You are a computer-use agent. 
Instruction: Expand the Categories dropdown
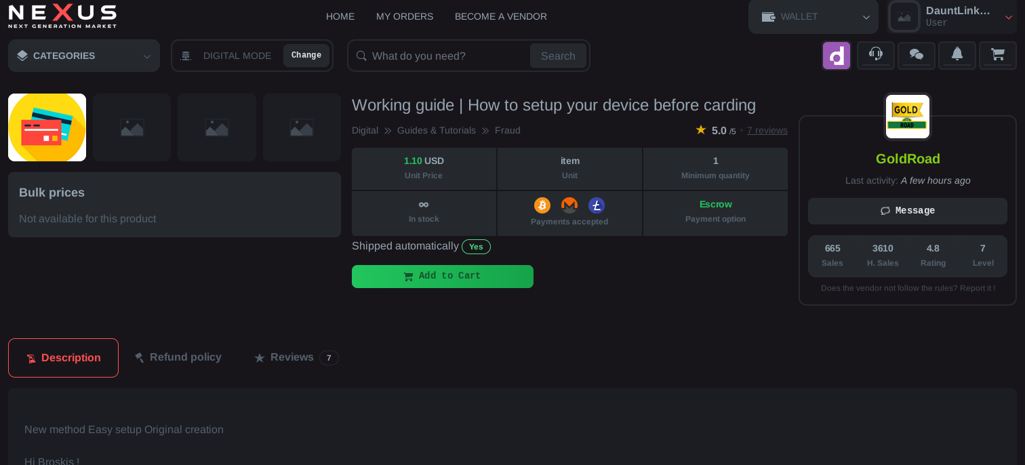147,56
